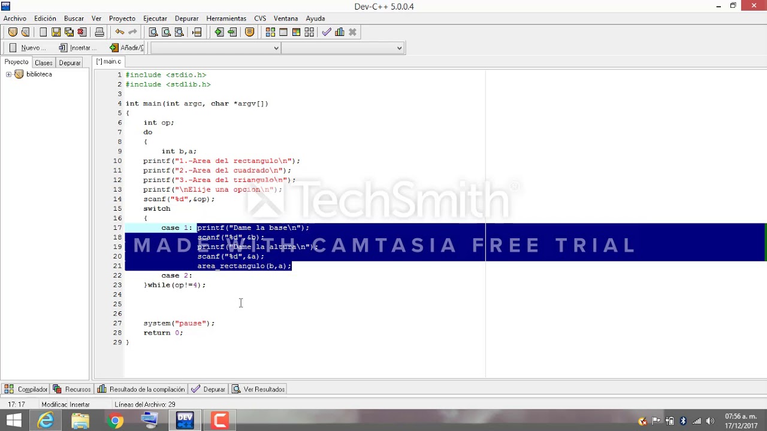
Task: Click the Rebuild All toolbar icon
Action: [x=309, y=32]
